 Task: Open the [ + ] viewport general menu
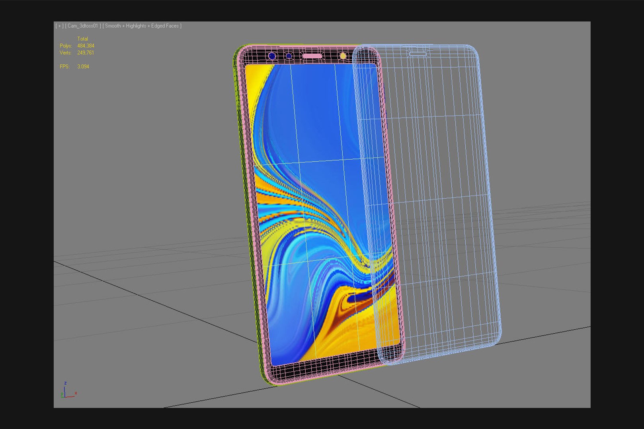(59, 26)
